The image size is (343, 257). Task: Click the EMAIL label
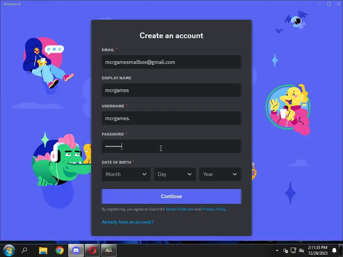[x=108, y=50]
